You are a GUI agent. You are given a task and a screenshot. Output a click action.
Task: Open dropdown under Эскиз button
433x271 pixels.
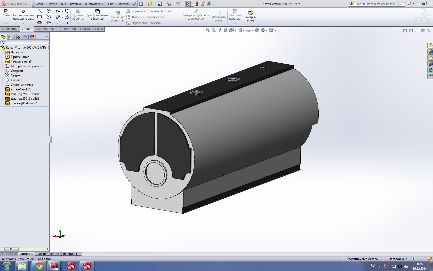point(6,24)
